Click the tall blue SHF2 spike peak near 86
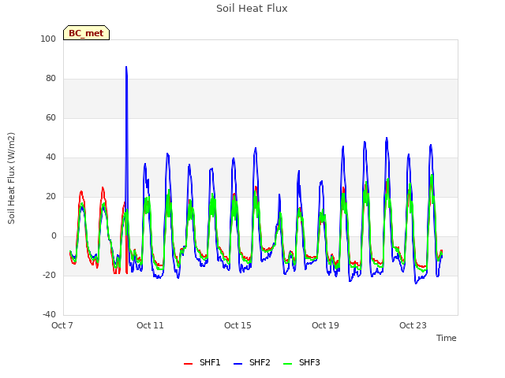 (126, 67)
